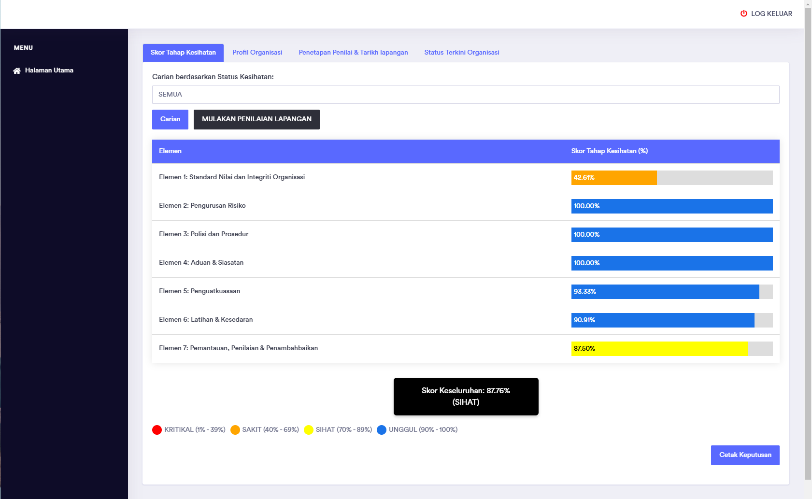The width and height of the screenshot is (812, 499).
Task: Click the blue UNGGUL legend circle
Action: pos(382,430)
